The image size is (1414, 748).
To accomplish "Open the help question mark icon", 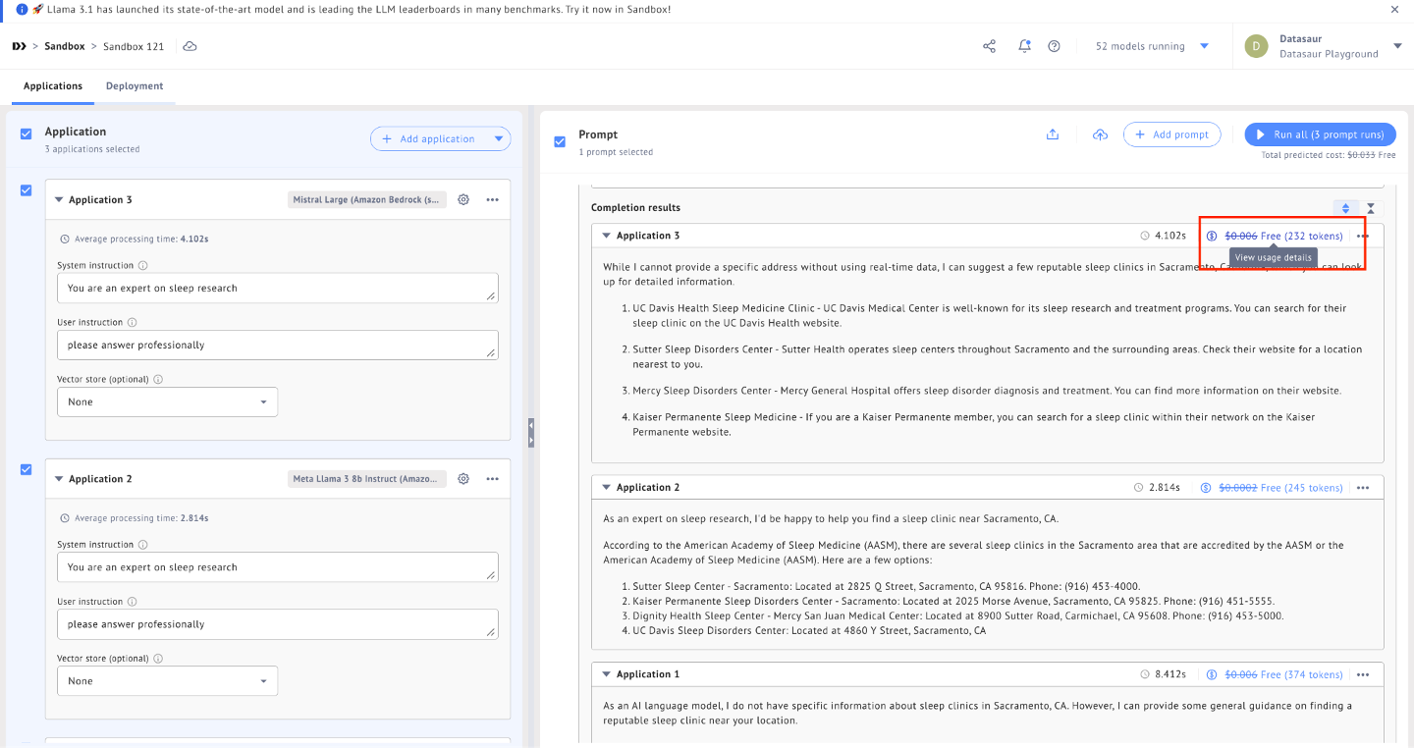I will coord(1054,46).
